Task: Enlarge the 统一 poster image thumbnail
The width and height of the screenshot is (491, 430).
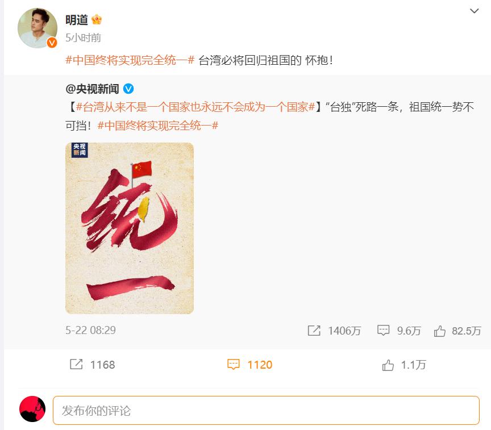Action: (130, 228)
